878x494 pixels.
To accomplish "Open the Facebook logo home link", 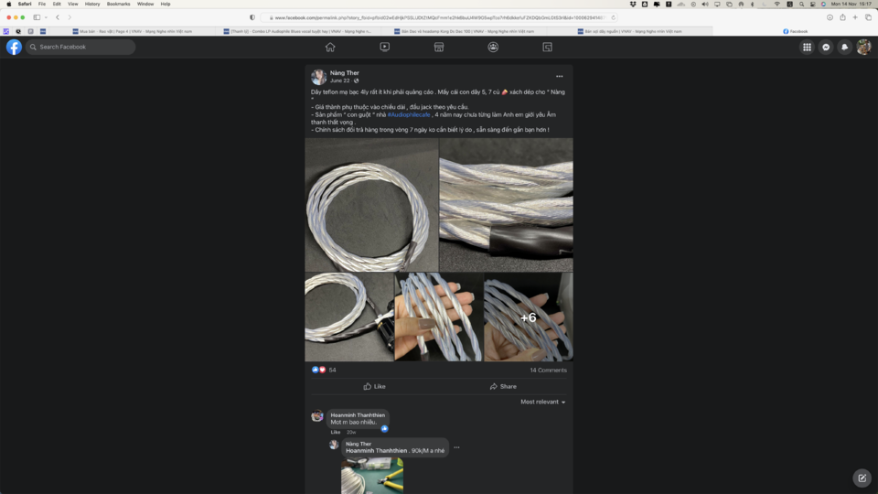I will point(14,47).
